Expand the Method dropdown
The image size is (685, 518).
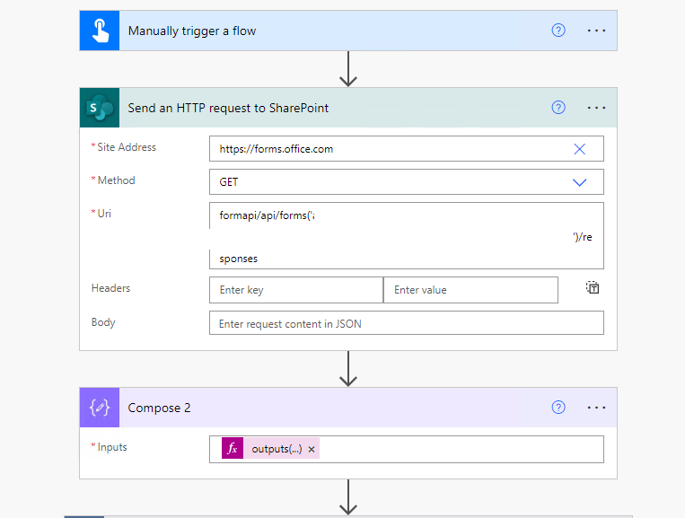point(579,182)
